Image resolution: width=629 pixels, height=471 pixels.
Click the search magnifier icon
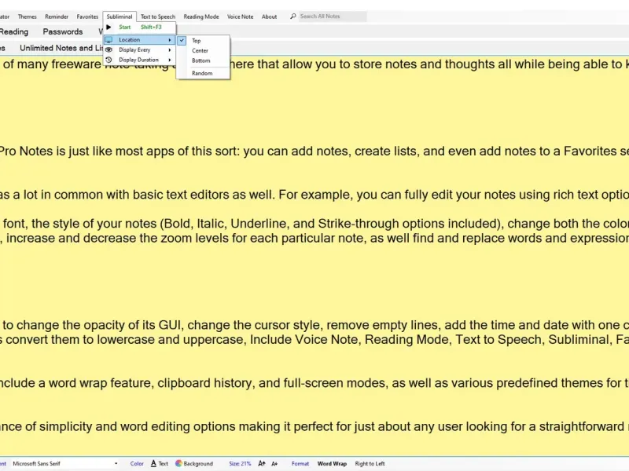293,16
